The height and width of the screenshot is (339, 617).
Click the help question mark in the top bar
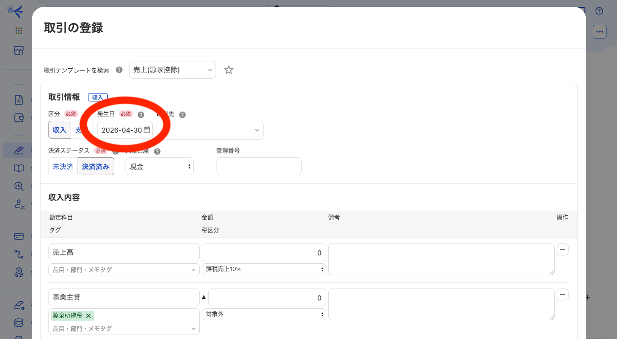[599, 11]
